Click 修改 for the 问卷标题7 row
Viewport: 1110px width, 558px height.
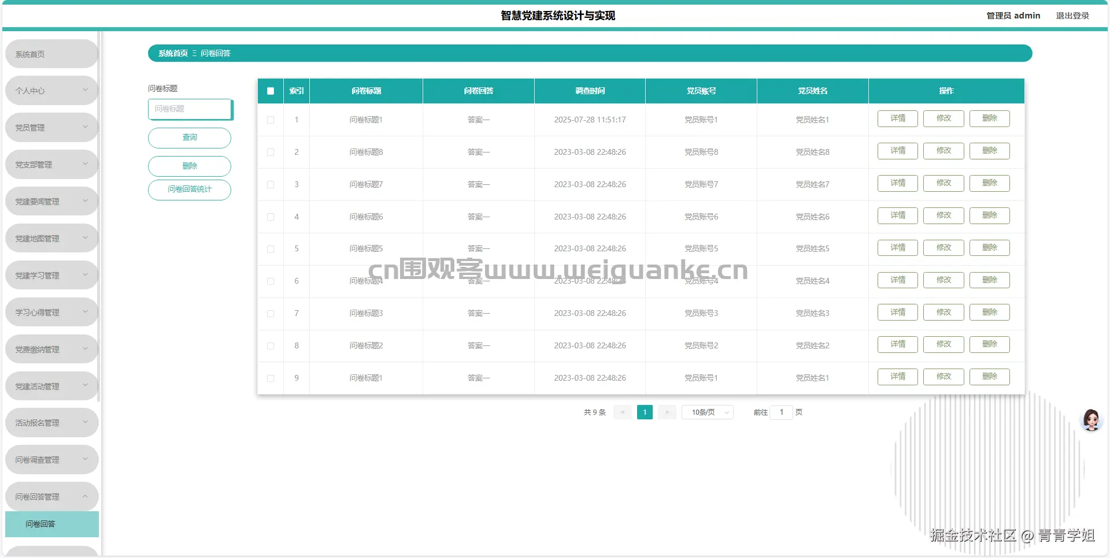(x=943, y=183)
